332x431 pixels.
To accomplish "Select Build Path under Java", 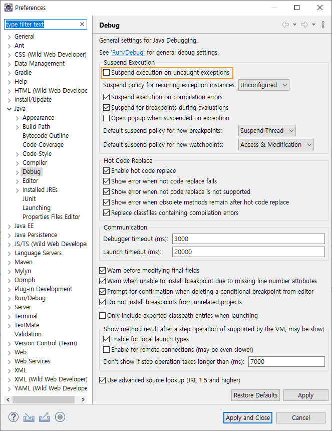I will pos(36,127).
